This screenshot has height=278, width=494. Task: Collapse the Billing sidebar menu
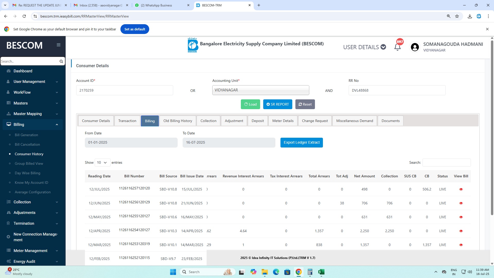click(x=33, y=125)
